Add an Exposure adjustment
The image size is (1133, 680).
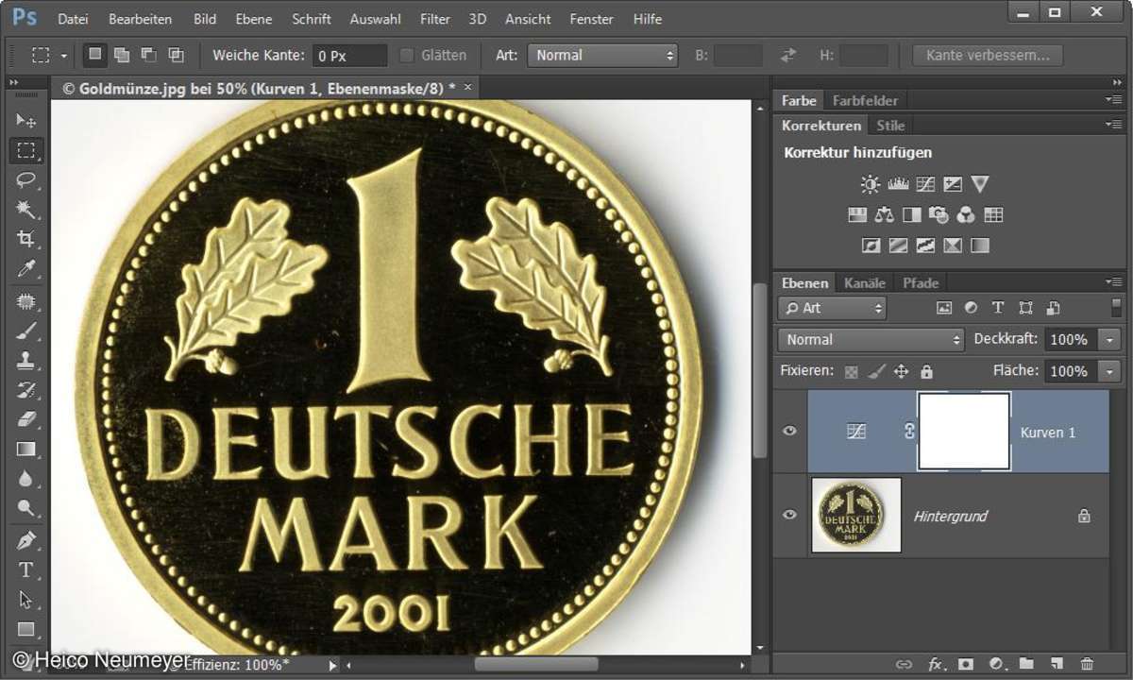tap(953, 185)
